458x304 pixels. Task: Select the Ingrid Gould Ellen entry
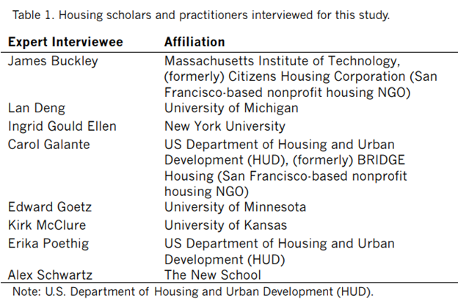[x=62, y=126]
